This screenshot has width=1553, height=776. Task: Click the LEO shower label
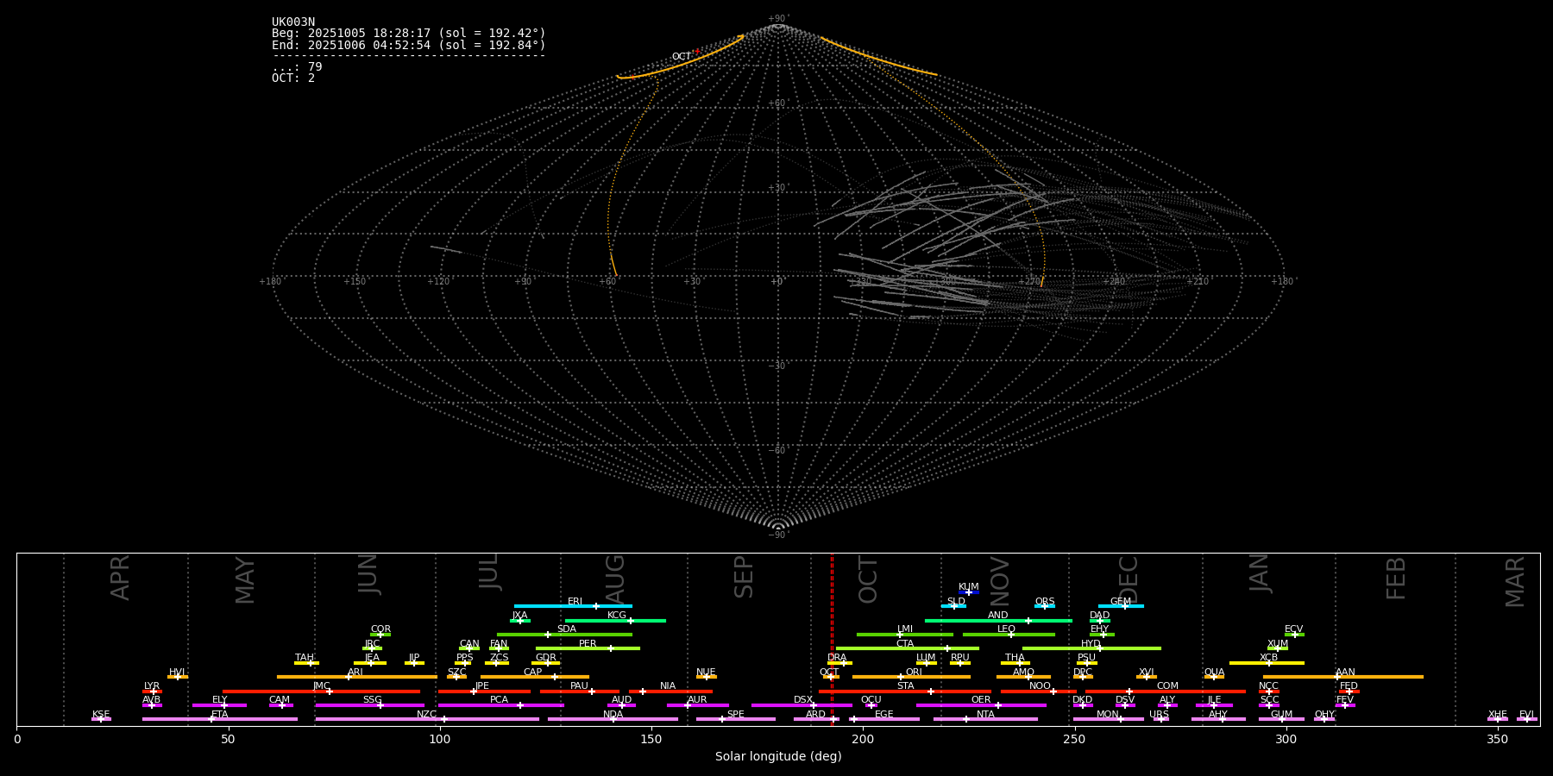point(1007,629)
